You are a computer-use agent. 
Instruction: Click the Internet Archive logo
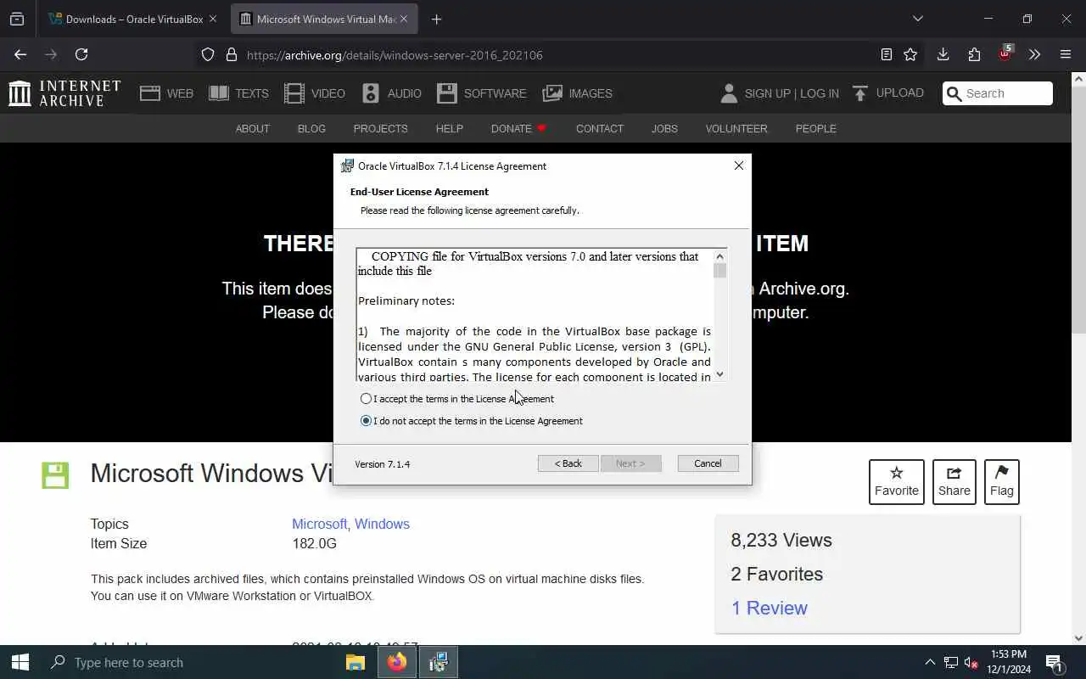[x=64, y=93]
